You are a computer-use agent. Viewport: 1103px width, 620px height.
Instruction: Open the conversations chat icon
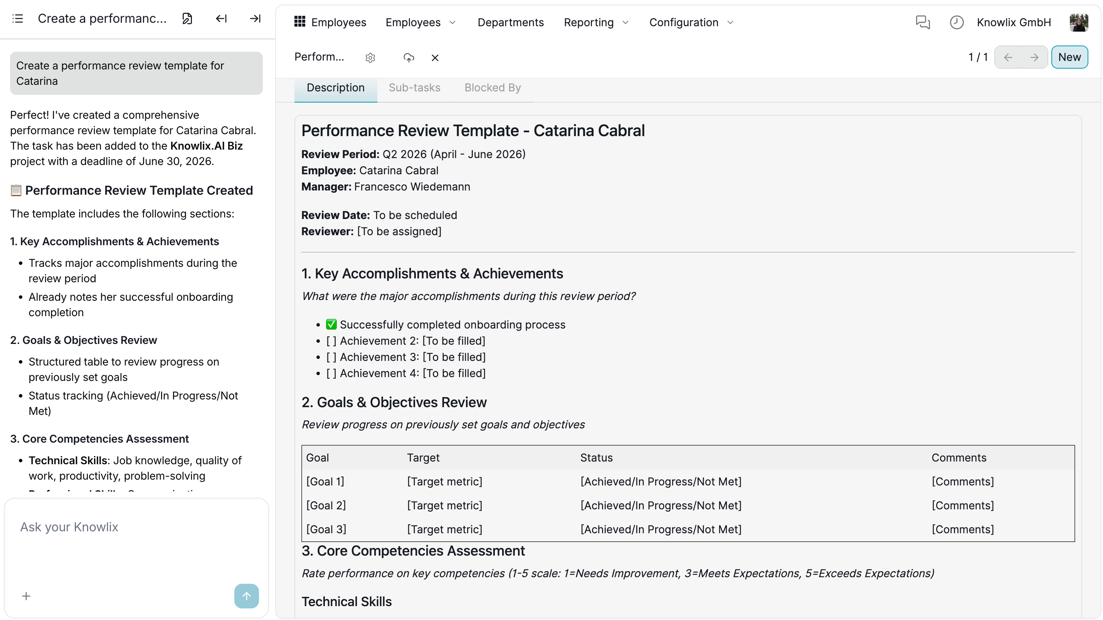pyautogui.click(x=922, y=22)
